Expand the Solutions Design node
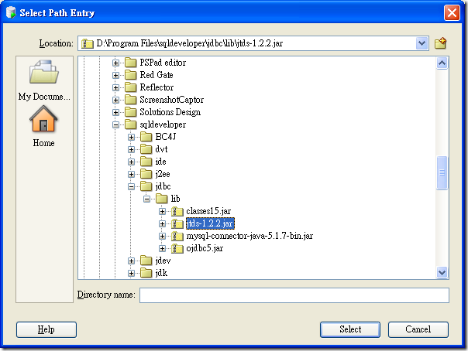This screenshot has height=351, width=468. [x=115, y=113]
